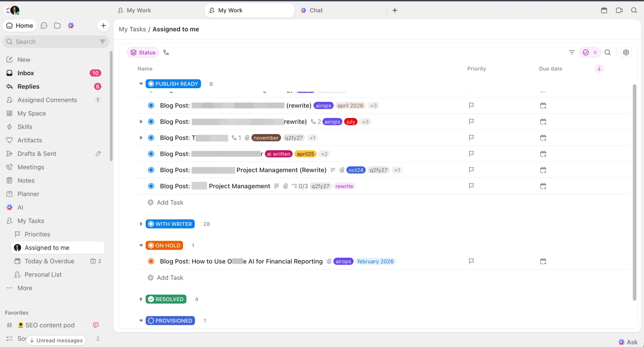Open the chat bubble icon beside Home
Screen dimensions: 644x347
44,25
